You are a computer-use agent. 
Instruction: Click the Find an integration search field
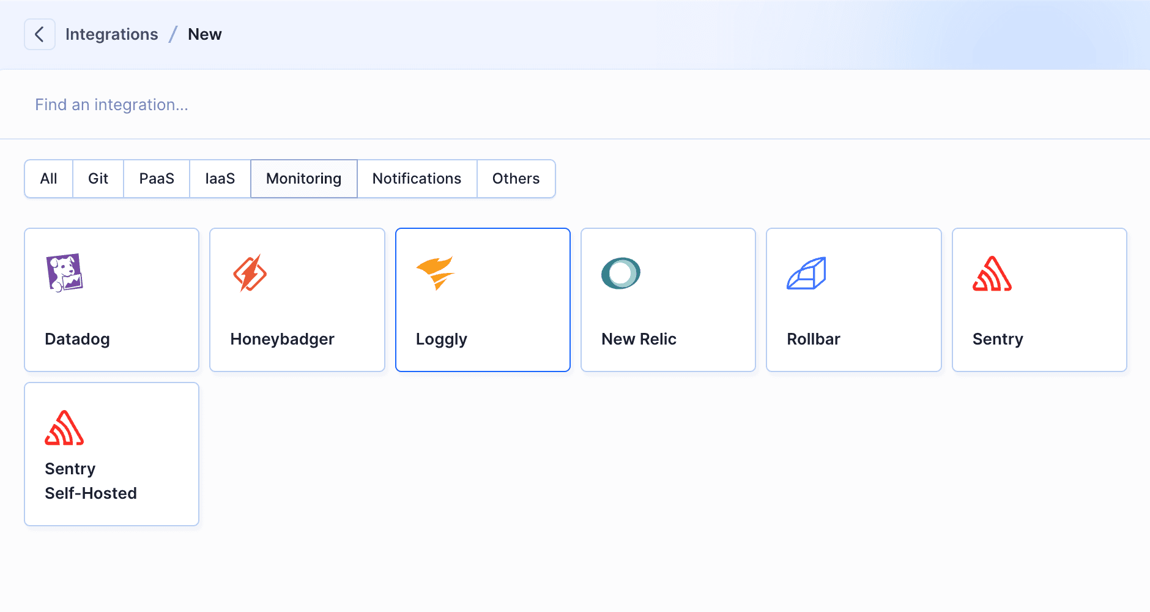pos(575,105)
